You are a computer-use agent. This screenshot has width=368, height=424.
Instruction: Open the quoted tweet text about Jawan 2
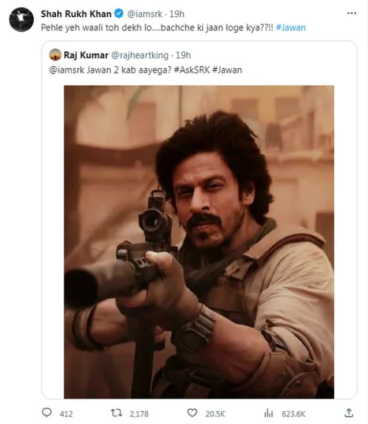pyautogui.click(x=146, y=70)
